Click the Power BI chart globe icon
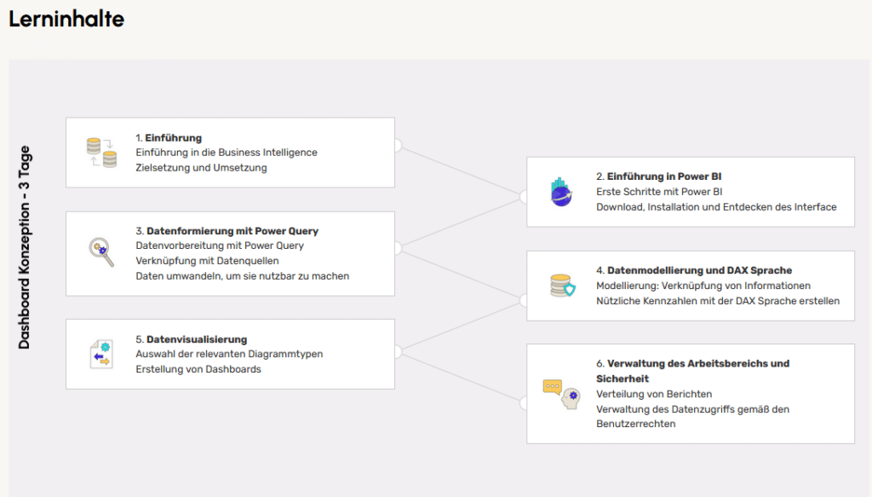 (x=562, y=192)
